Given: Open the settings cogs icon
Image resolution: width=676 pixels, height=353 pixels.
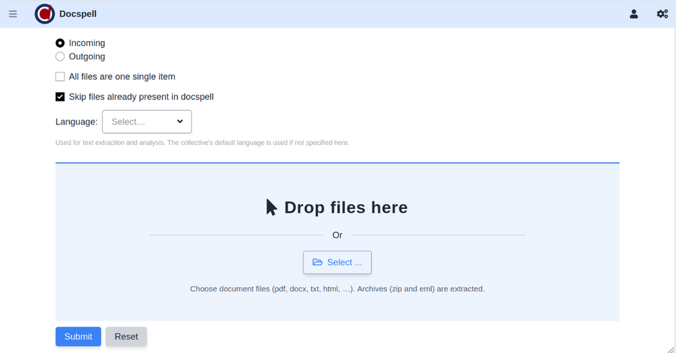Looking at the screenshot, I should (662, 14).
